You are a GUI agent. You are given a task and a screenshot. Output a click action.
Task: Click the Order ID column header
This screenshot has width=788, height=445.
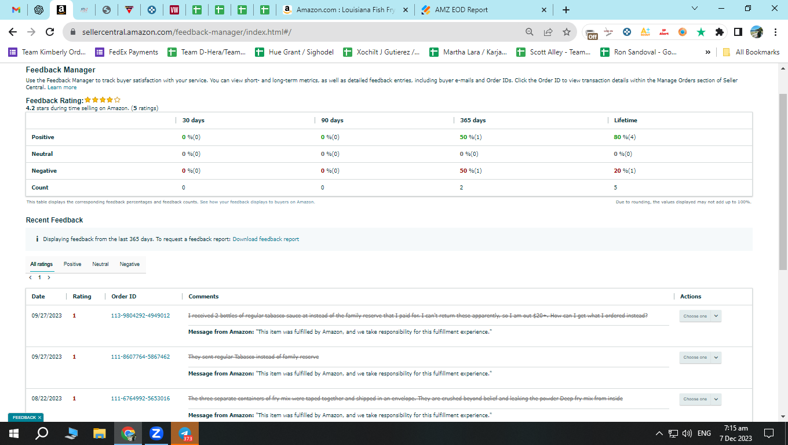pos(124,297)
